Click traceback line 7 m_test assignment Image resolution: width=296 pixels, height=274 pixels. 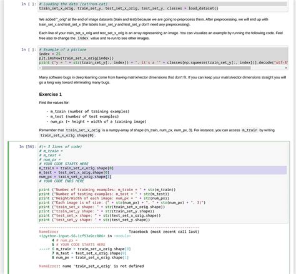(89, 253)
